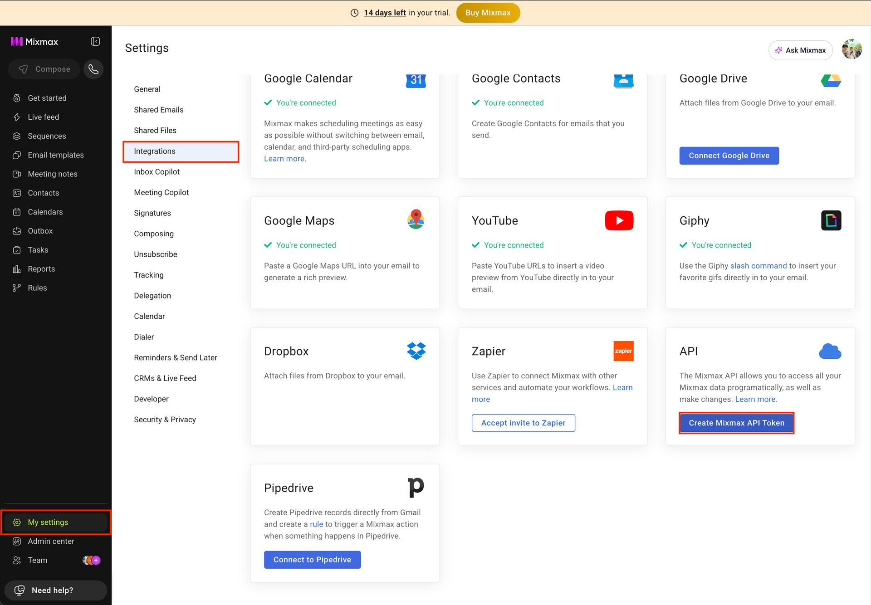Click the Google Calendar icon
The width and height of the screenshot is (871, 605).
coord(416,80)
